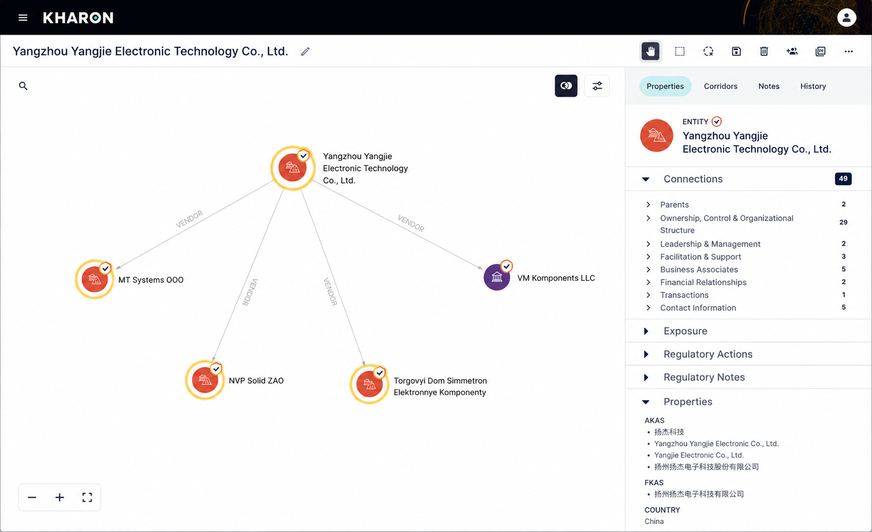Collapse the lower Properties section
The image size is (872, 532).
(646, 402)
